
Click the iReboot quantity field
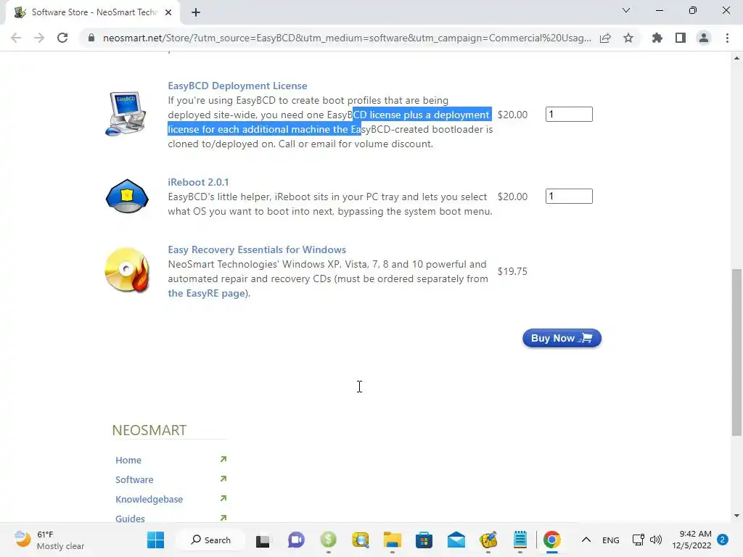569,196
